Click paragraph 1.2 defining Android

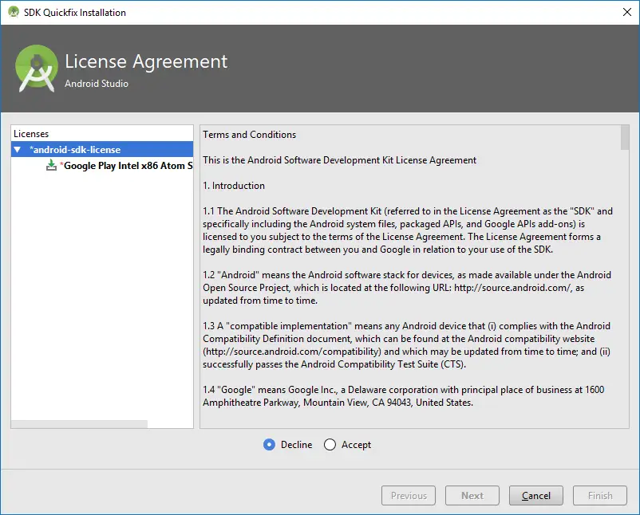click(x=407, y=288)
